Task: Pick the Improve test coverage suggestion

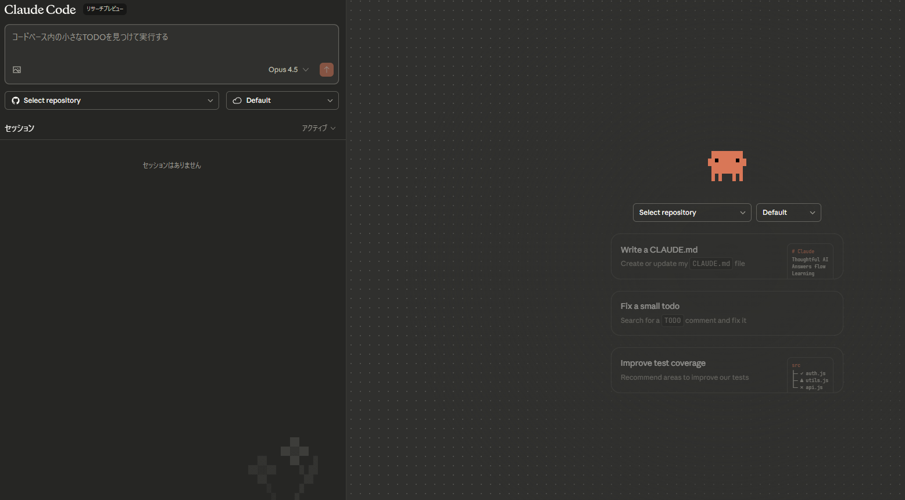Action: pos(697,370)
